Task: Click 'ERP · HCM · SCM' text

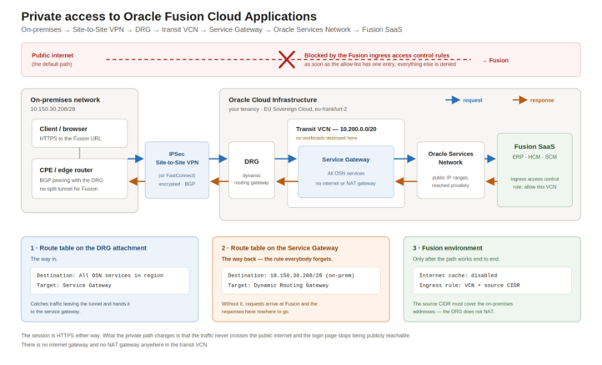Action: pos(534,157)
